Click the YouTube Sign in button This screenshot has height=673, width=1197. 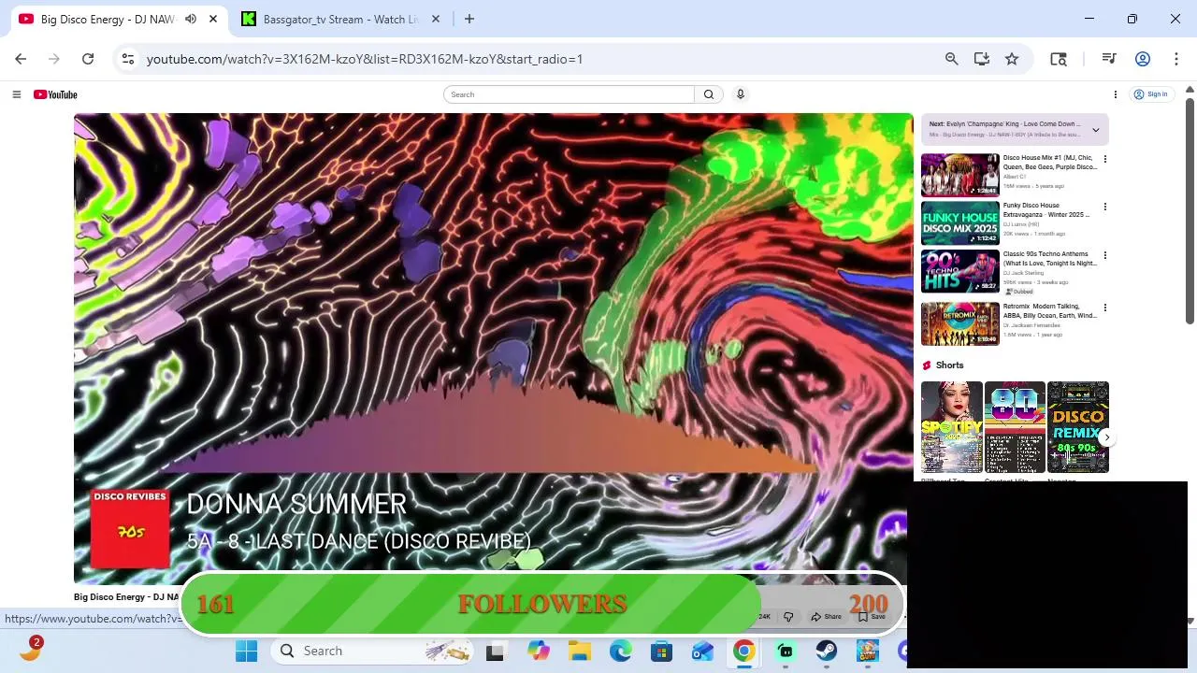1151,94
